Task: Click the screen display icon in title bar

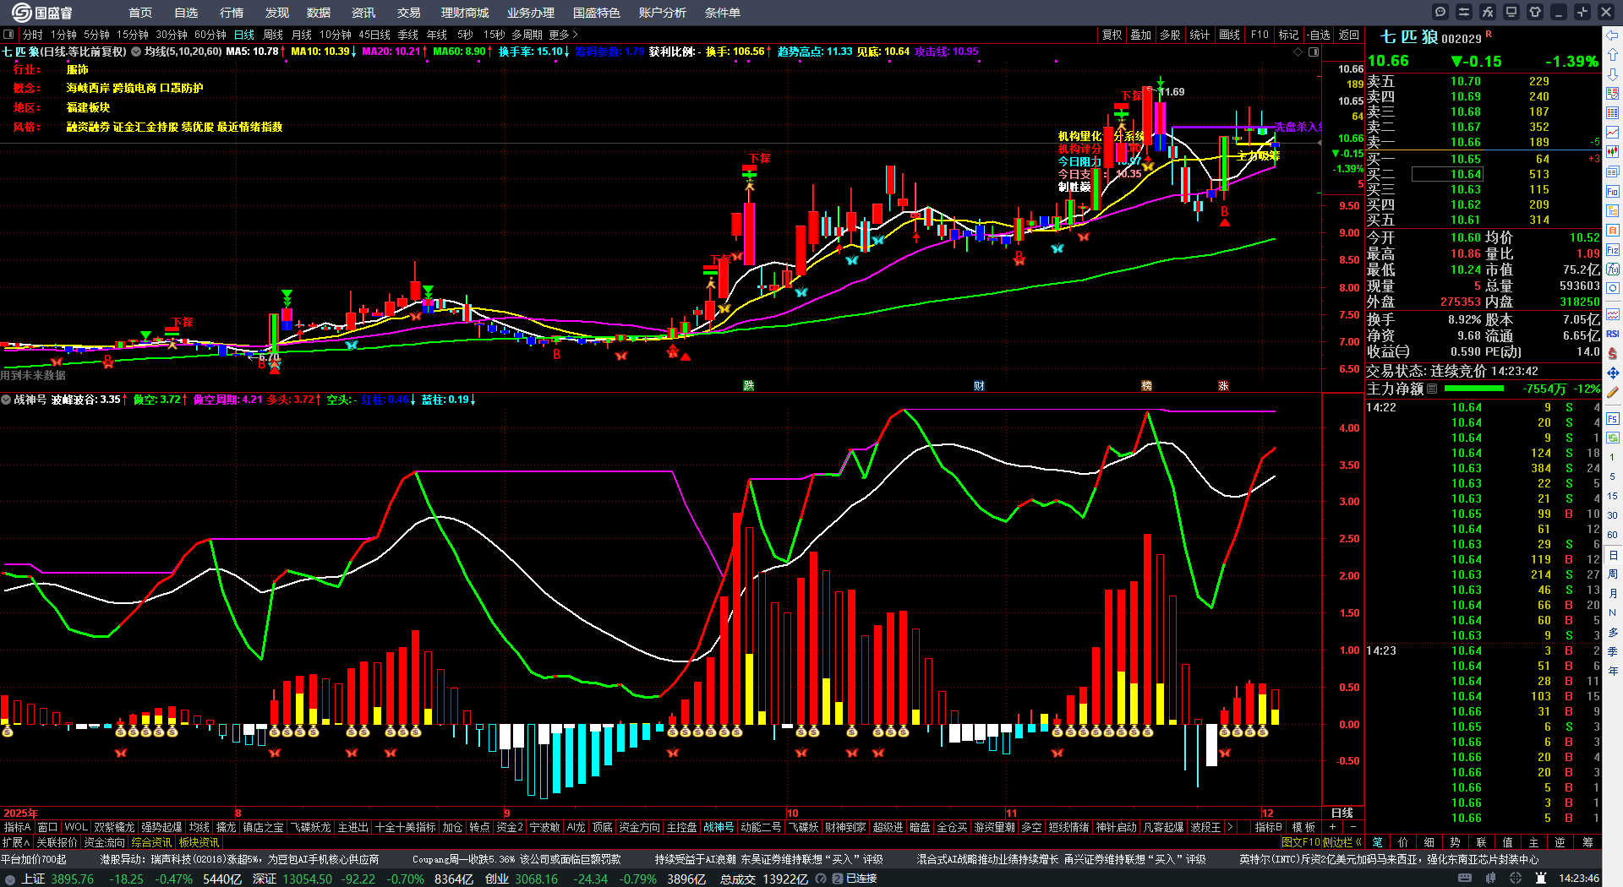Action: (1511, 12)
